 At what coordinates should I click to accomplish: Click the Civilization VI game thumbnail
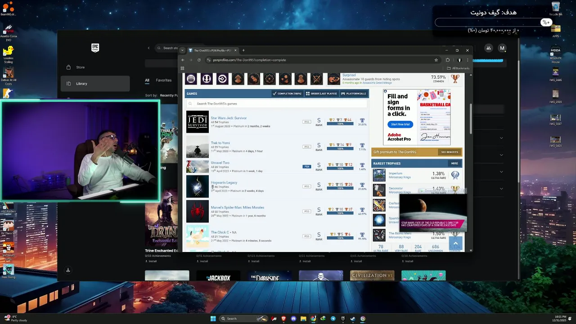pos(372,275)
